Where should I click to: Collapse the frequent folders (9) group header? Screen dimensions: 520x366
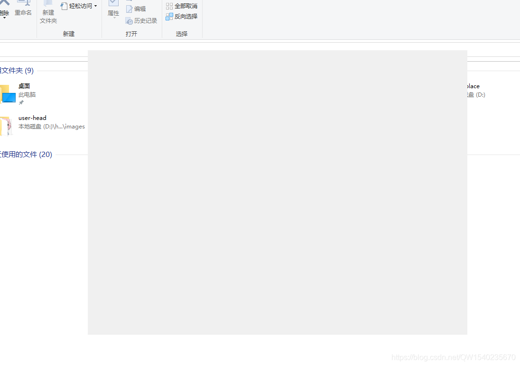pyautogui.click(x=17, y=71)
